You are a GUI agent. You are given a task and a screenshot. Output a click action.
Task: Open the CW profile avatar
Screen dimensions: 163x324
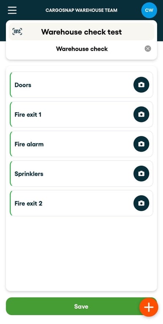(x=149, y=10)
